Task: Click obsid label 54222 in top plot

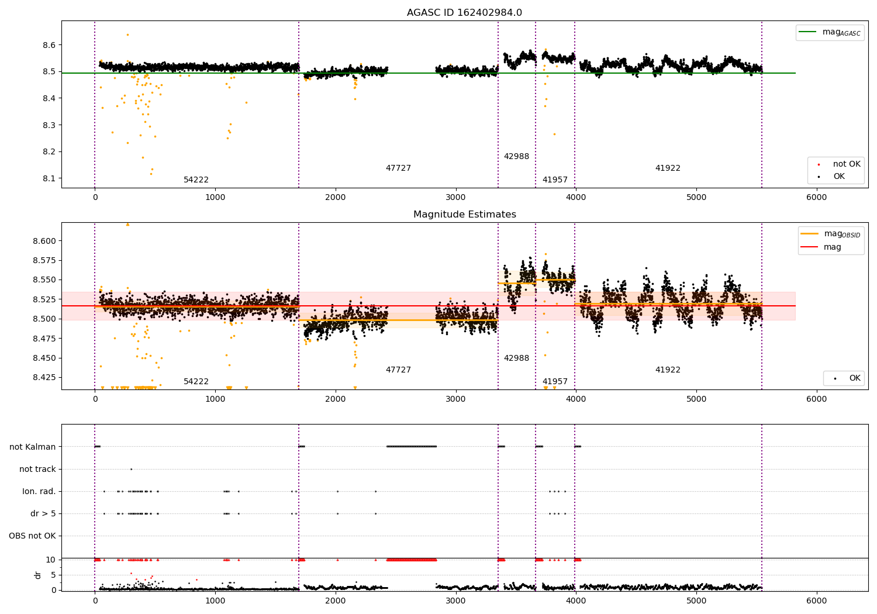Action: point(196,180)
